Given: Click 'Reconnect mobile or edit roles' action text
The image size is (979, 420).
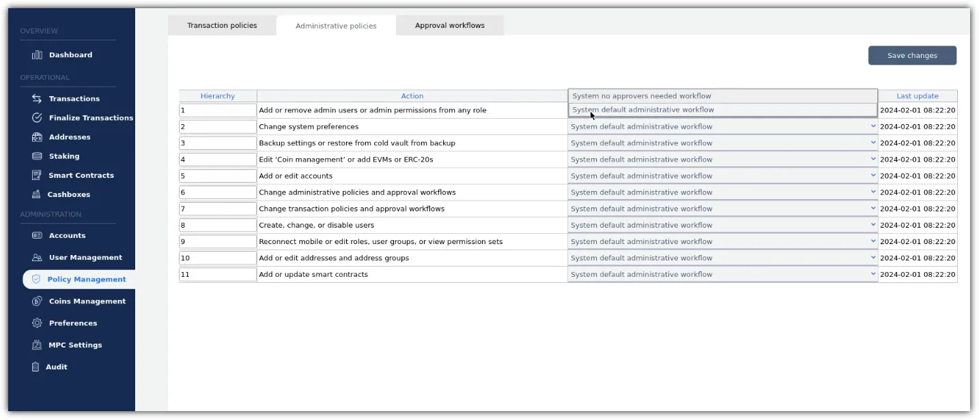Looking at the screenshot, I should coord(381,241).
